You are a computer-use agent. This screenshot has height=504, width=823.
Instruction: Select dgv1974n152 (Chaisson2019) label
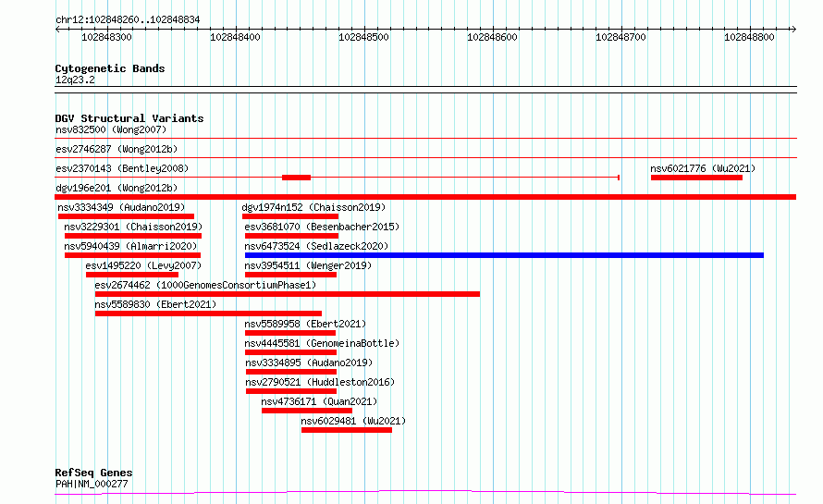tap(313, 207)
